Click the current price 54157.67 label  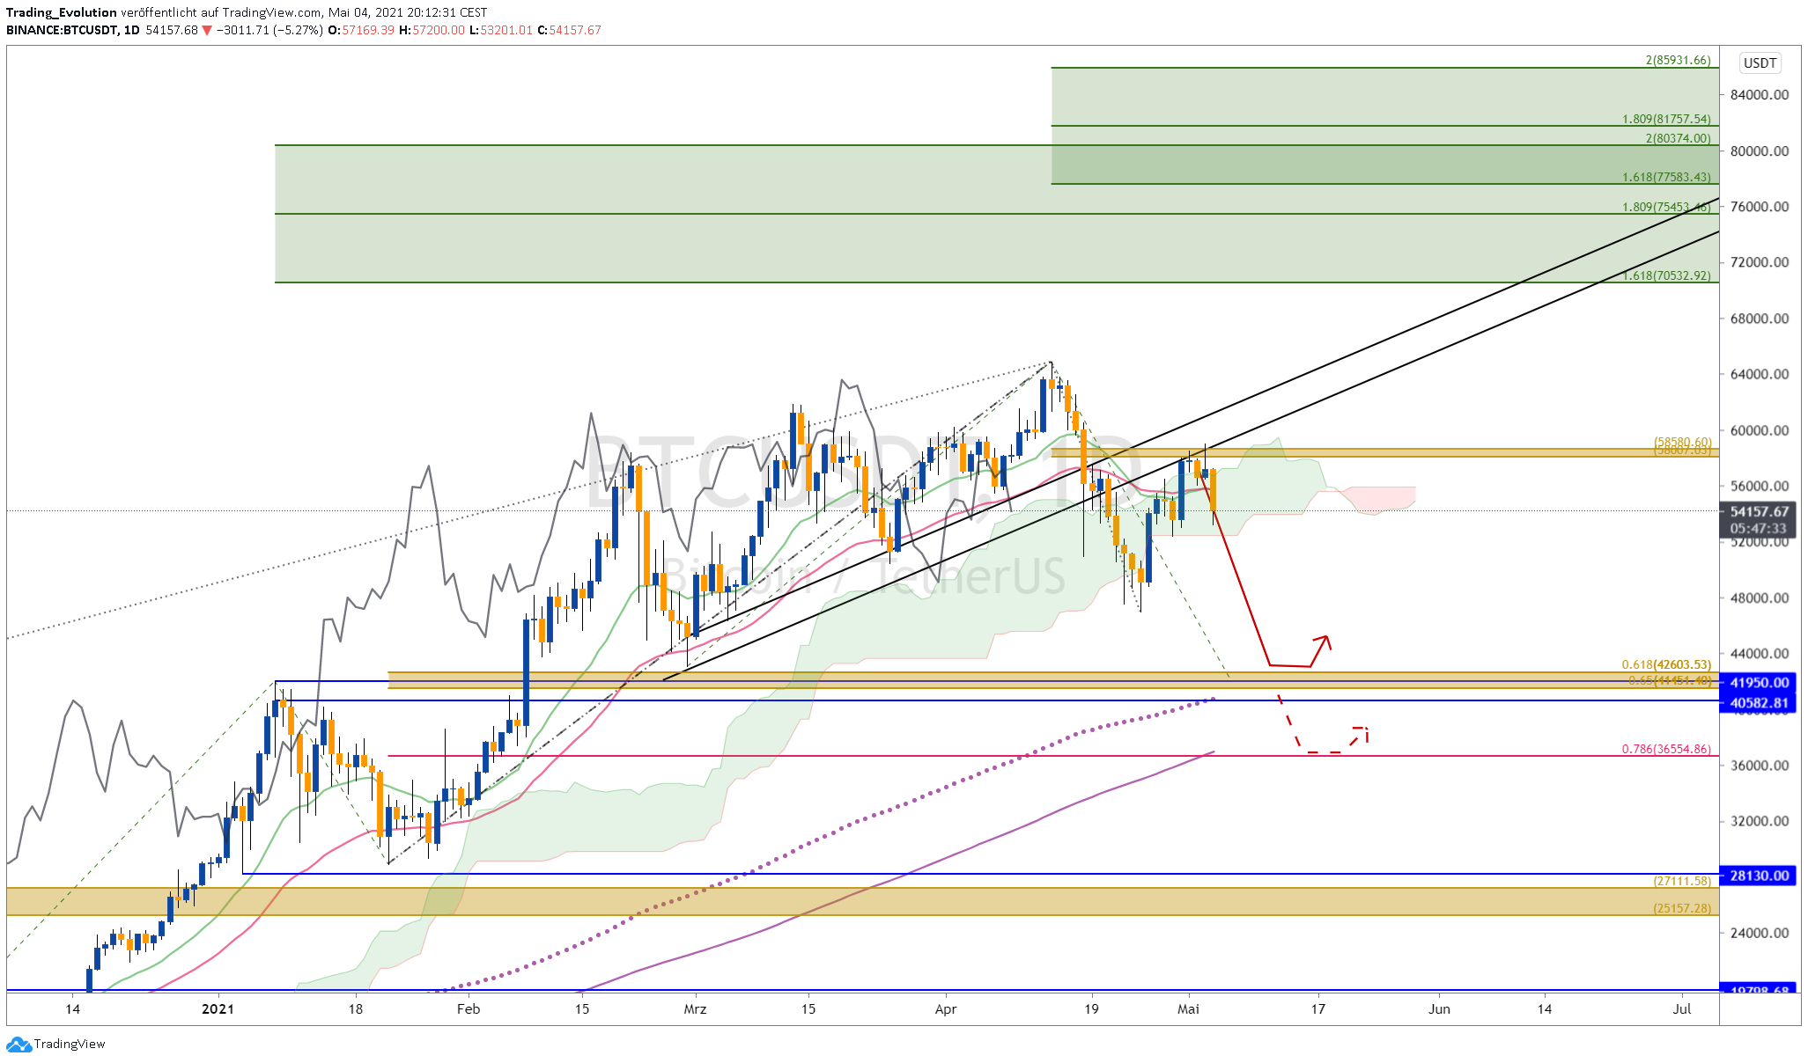coord(1759,511)
